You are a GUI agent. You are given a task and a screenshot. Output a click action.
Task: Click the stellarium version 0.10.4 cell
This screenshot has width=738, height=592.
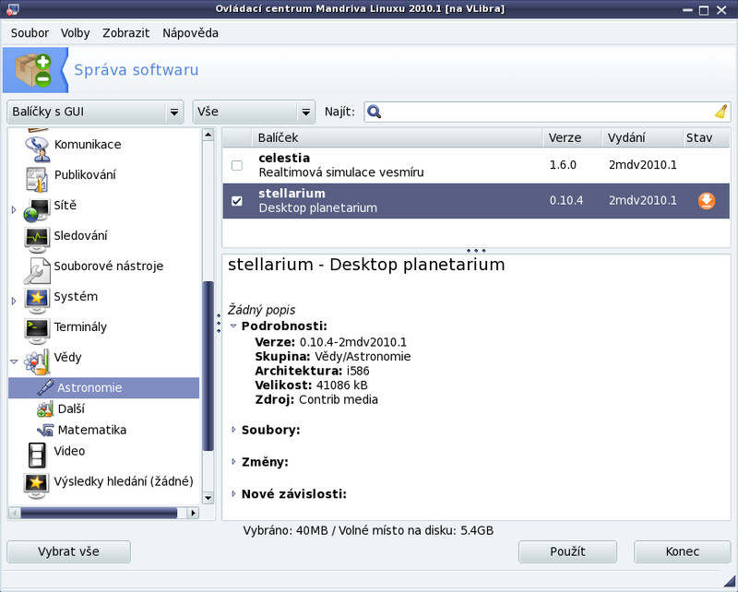tap(566, 200)
